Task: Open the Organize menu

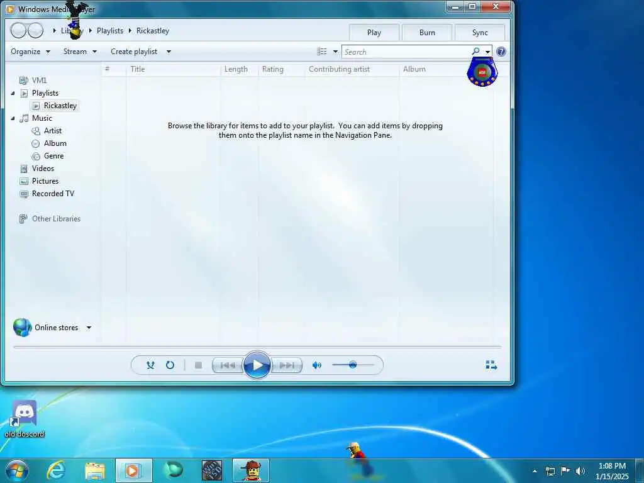Action: point(30,52)
